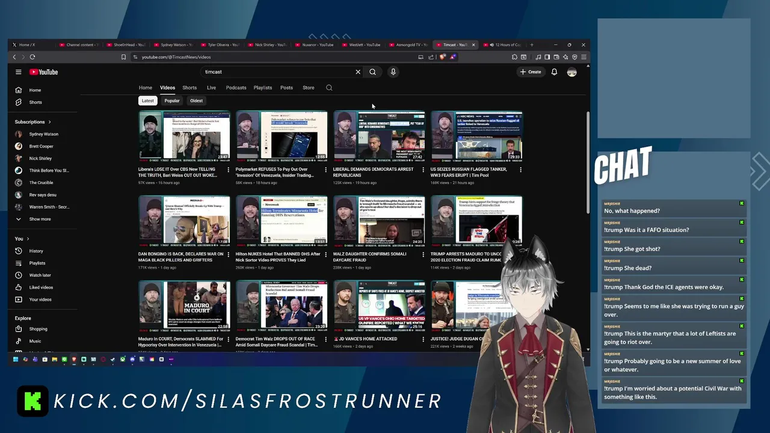
Task: Open the extensions puzzle icon
Action: (514, 57)
